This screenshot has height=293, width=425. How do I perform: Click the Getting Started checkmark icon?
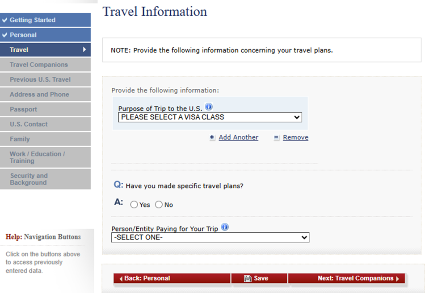point(5,20)
